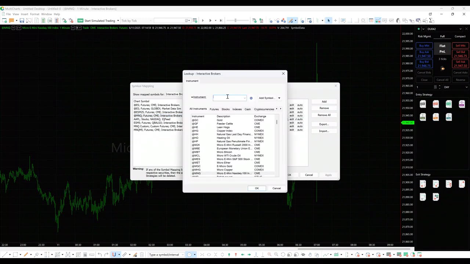Switch to the Cash tab
470x264 pixels.
(247, 109)
